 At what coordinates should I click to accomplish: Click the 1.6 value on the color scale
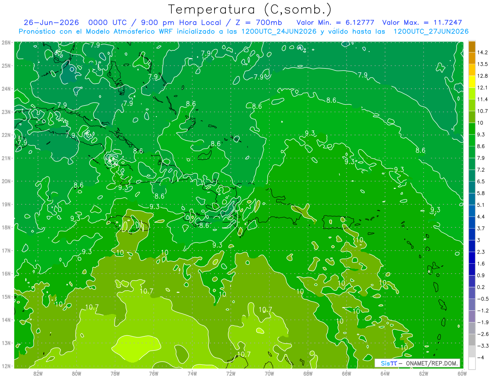click(x=481, y=264)
